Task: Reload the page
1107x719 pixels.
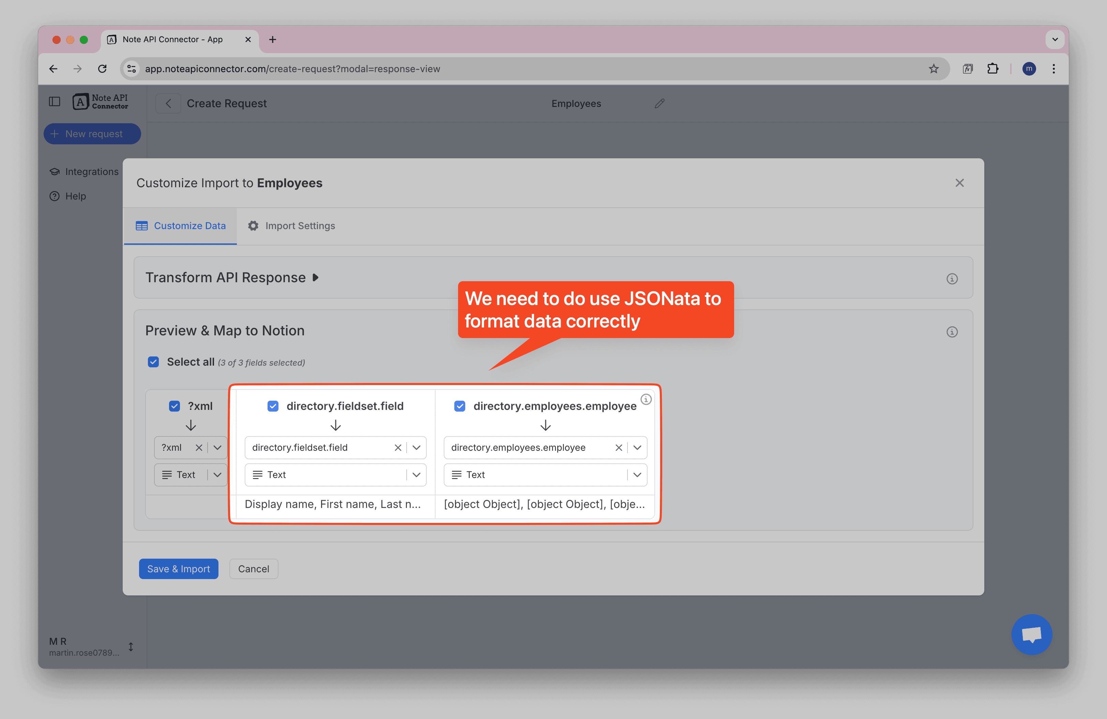Action: (102, 69)
